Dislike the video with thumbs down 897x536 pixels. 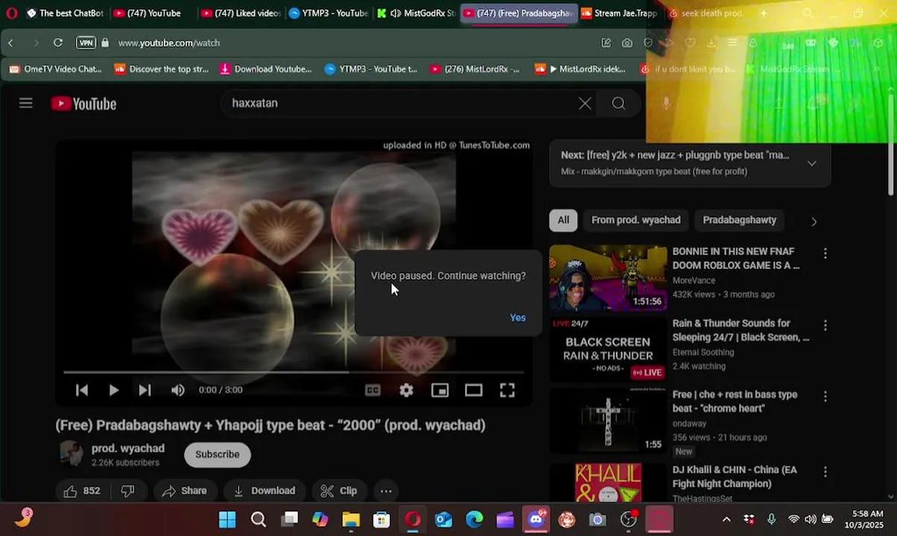(x=127, y=491)
